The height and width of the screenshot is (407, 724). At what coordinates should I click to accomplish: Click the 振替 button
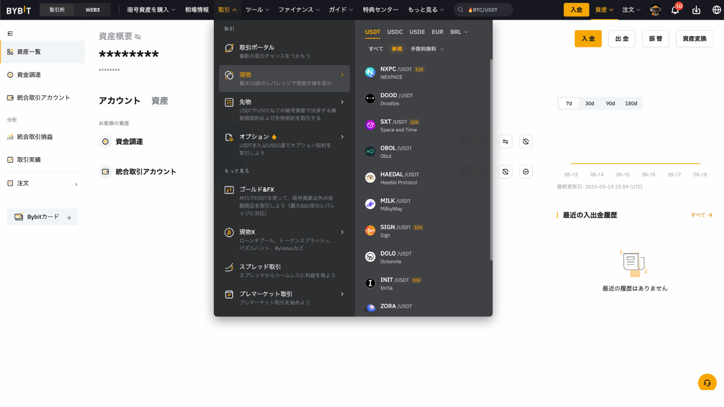pyautogui.click(x=656, y=38)
